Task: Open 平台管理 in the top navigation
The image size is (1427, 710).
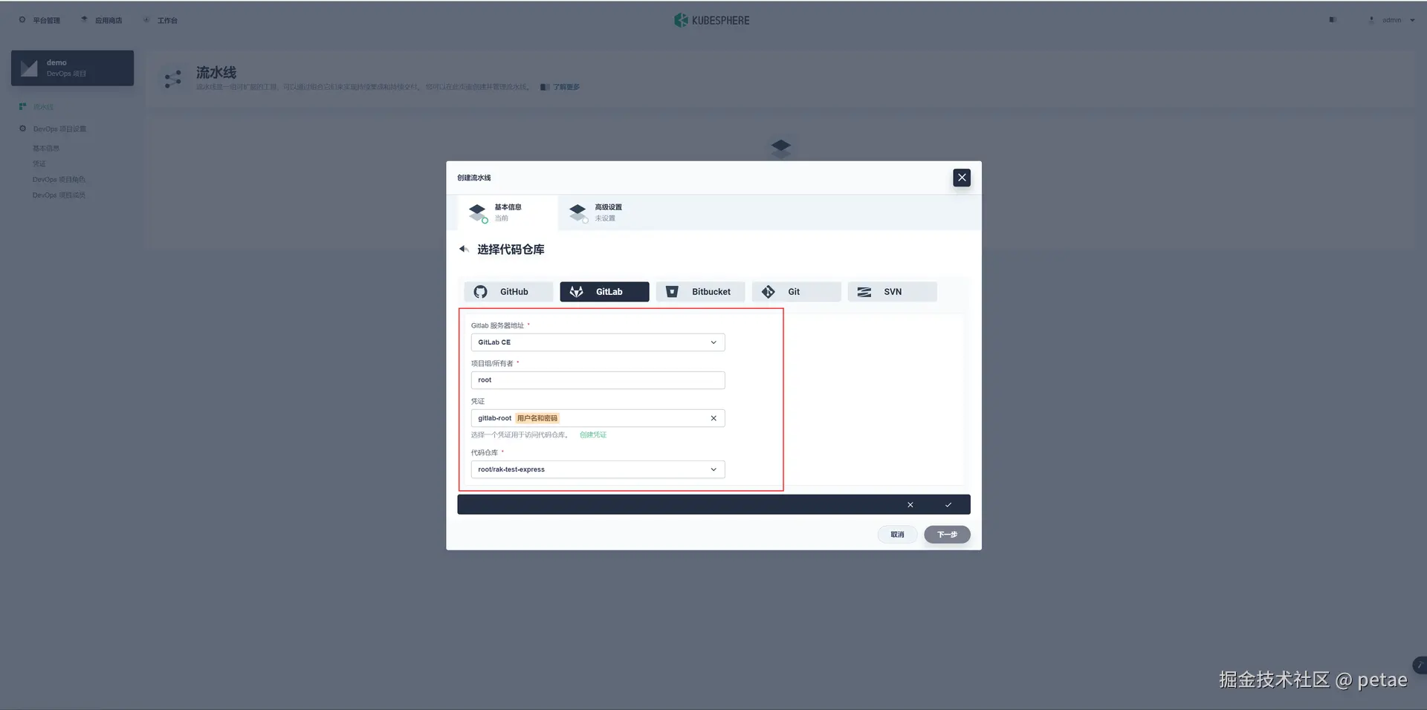Action: tap(40, 20)
